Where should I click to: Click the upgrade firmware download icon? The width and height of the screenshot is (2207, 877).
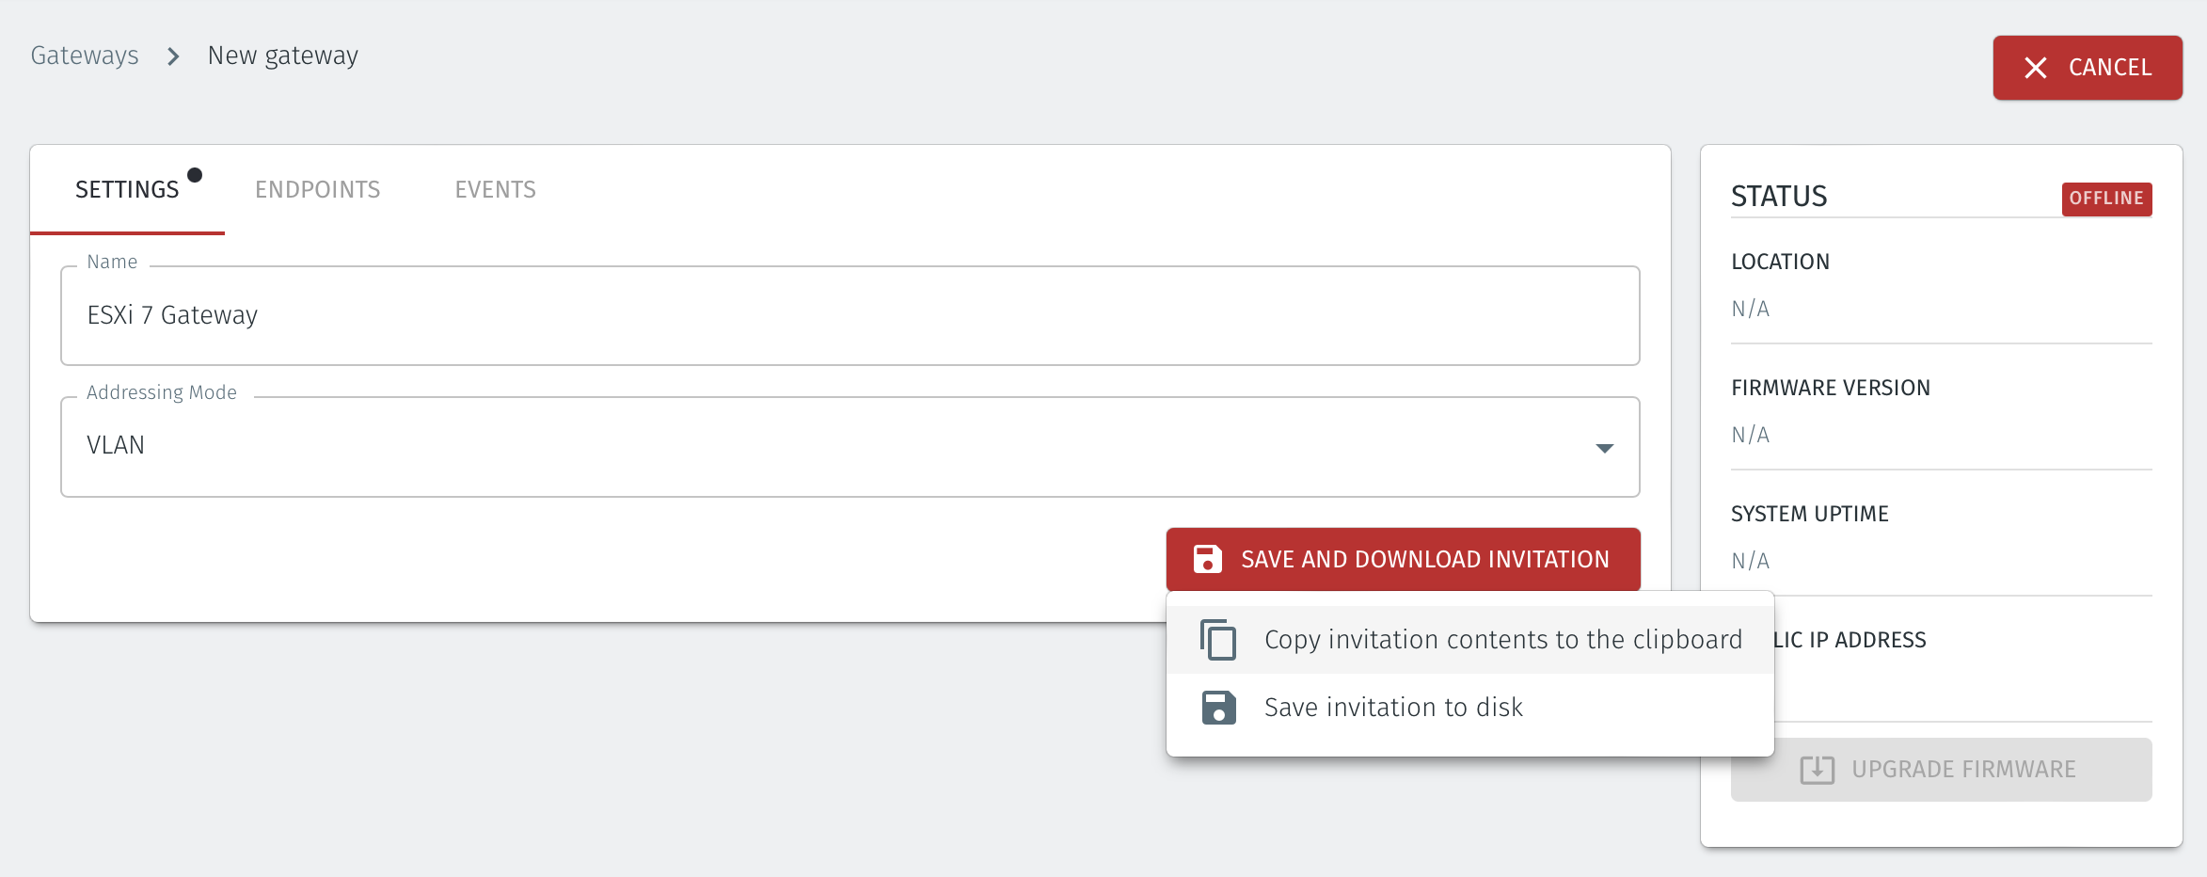pos(1817,770)
